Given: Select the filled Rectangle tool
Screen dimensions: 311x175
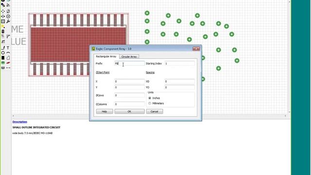Looking at the screenshot, I should tap(3, 58).
